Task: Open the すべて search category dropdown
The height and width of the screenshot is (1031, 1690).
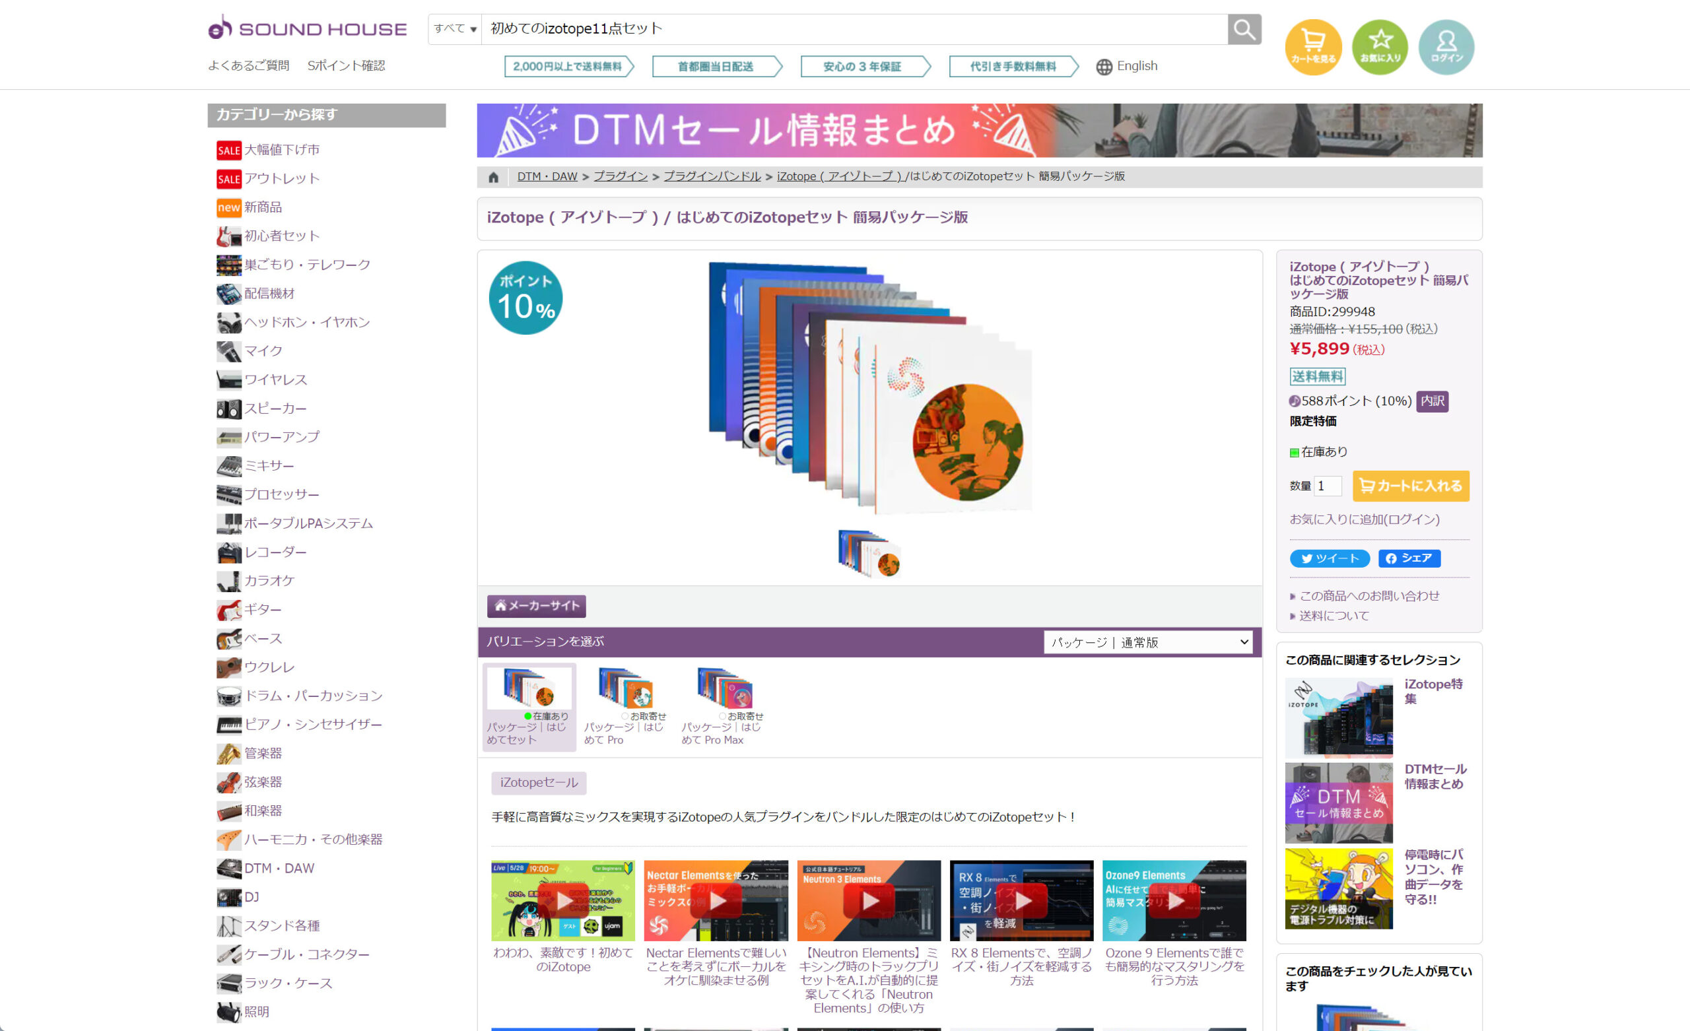Action: [455, 29]
